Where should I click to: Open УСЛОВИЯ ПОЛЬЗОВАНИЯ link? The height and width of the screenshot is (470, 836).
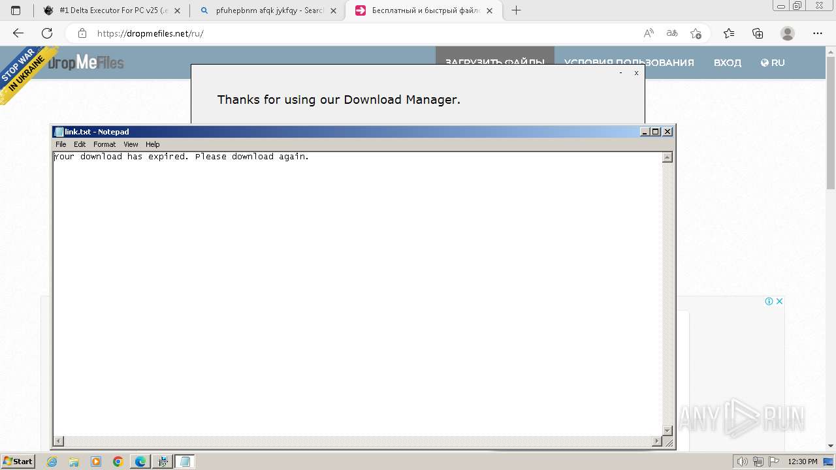[629, 63]
